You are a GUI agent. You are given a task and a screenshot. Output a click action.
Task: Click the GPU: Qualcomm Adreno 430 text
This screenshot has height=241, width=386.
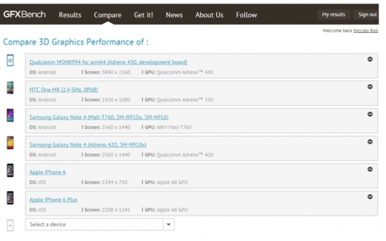click(178, 73)
